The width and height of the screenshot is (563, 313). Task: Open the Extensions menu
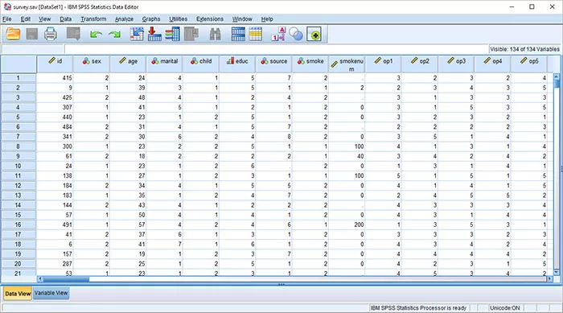pos(210,19)
